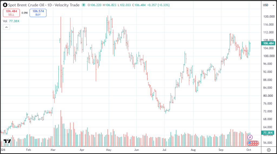Click the Vol 77.38K indicator label
The image size is (277, 154).
click(x=11, y=21)
